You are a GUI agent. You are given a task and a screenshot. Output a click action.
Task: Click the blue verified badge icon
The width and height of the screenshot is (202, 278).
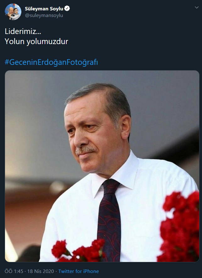click(67, 8)
